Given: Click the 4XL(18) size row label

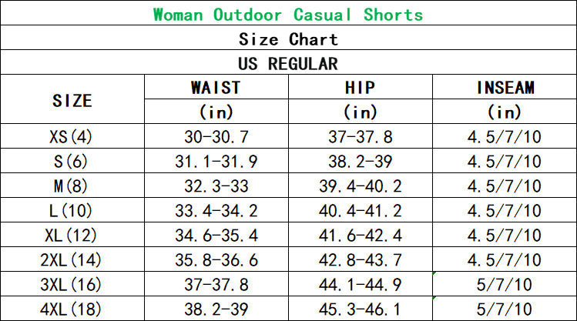Looking at the screenshot, I should coord(71,309).
